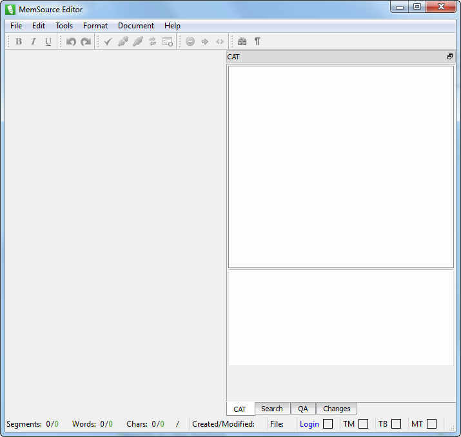Click the MT status indicator box

click(431, 423)
